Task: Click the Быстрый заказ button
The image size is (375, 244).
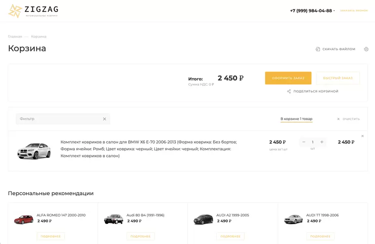Action: (x=338, y=78)
